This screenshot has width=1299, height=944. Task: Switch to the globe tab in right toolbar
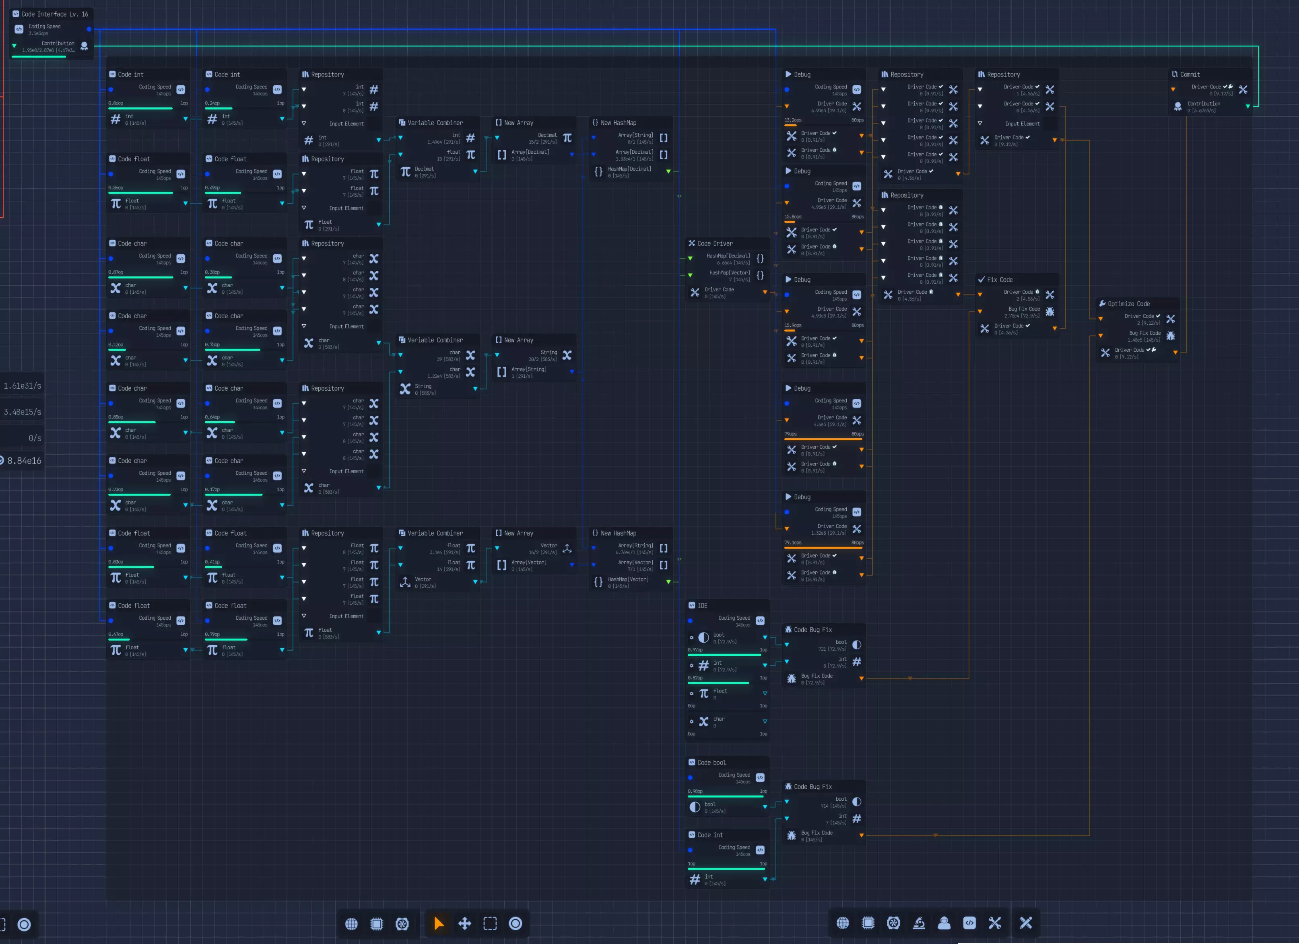point(843,923)
